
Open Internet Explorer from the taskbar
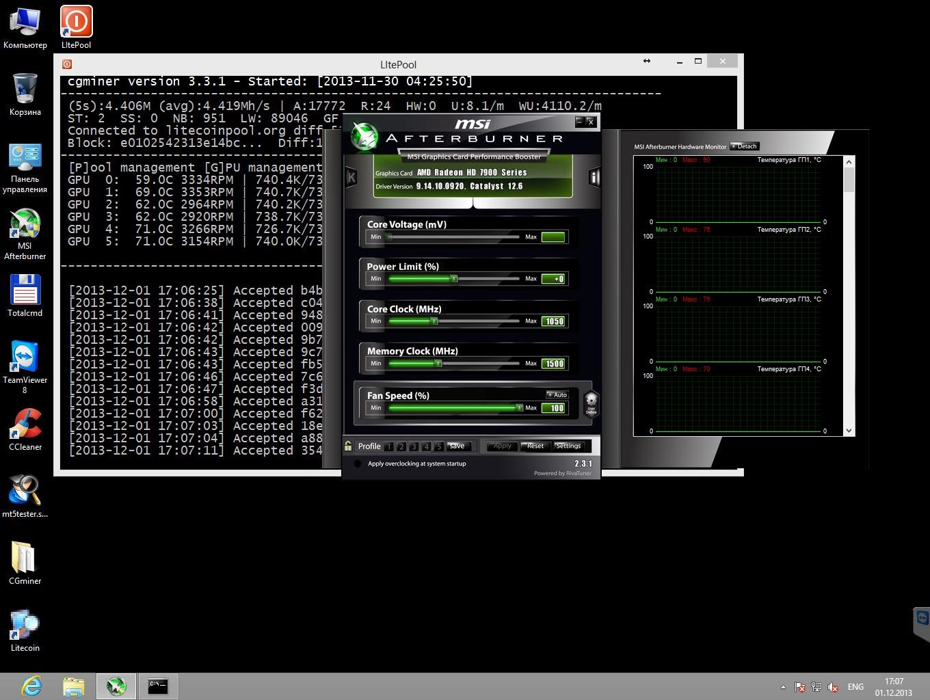[31, 686]
